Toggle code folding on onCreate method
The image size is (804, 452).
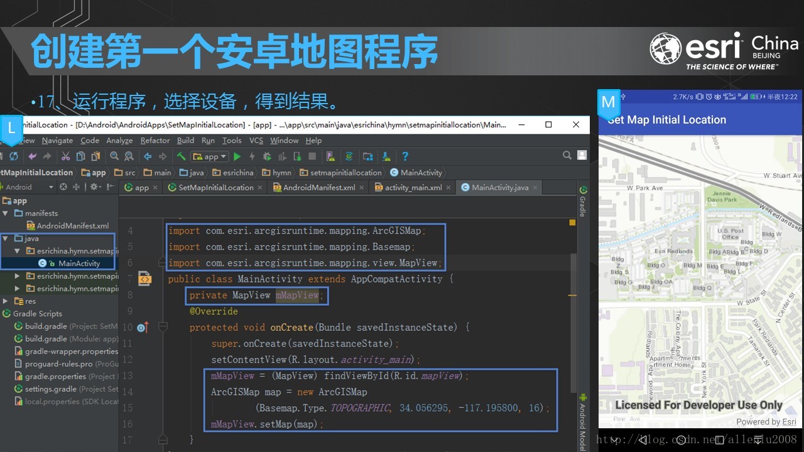163,327
